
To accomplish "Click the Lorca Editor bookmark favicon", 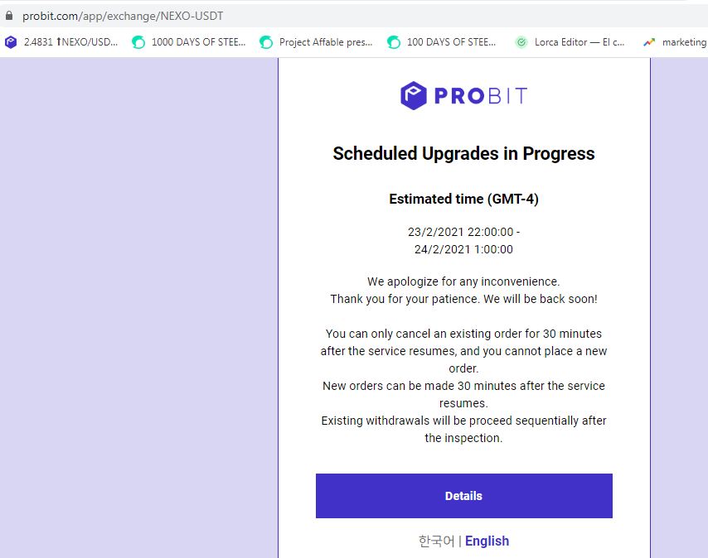I will 521,42.
